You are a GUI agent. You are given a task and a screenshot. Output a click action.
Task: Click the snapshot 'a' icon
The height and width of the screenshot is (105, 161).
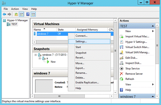click(44, 59)
